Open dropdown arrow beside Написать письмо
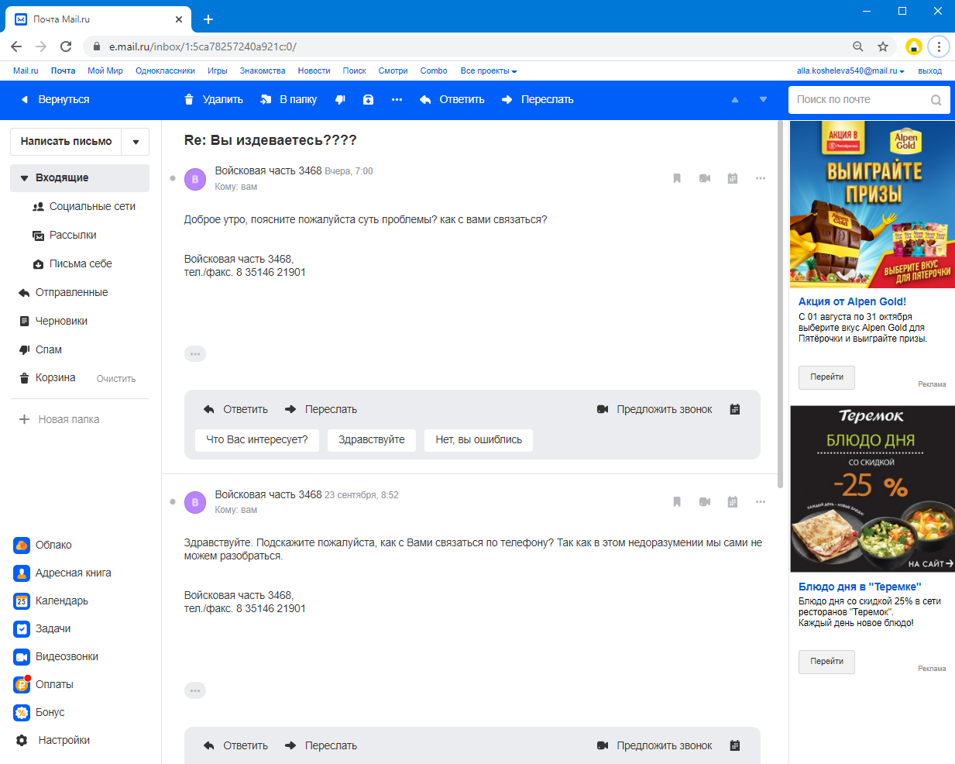 click(136, 142)
